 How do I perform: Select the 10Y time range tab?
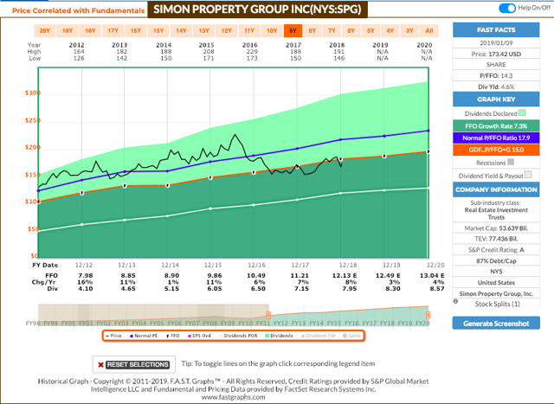pyautogui.click(x=272, y=31)
